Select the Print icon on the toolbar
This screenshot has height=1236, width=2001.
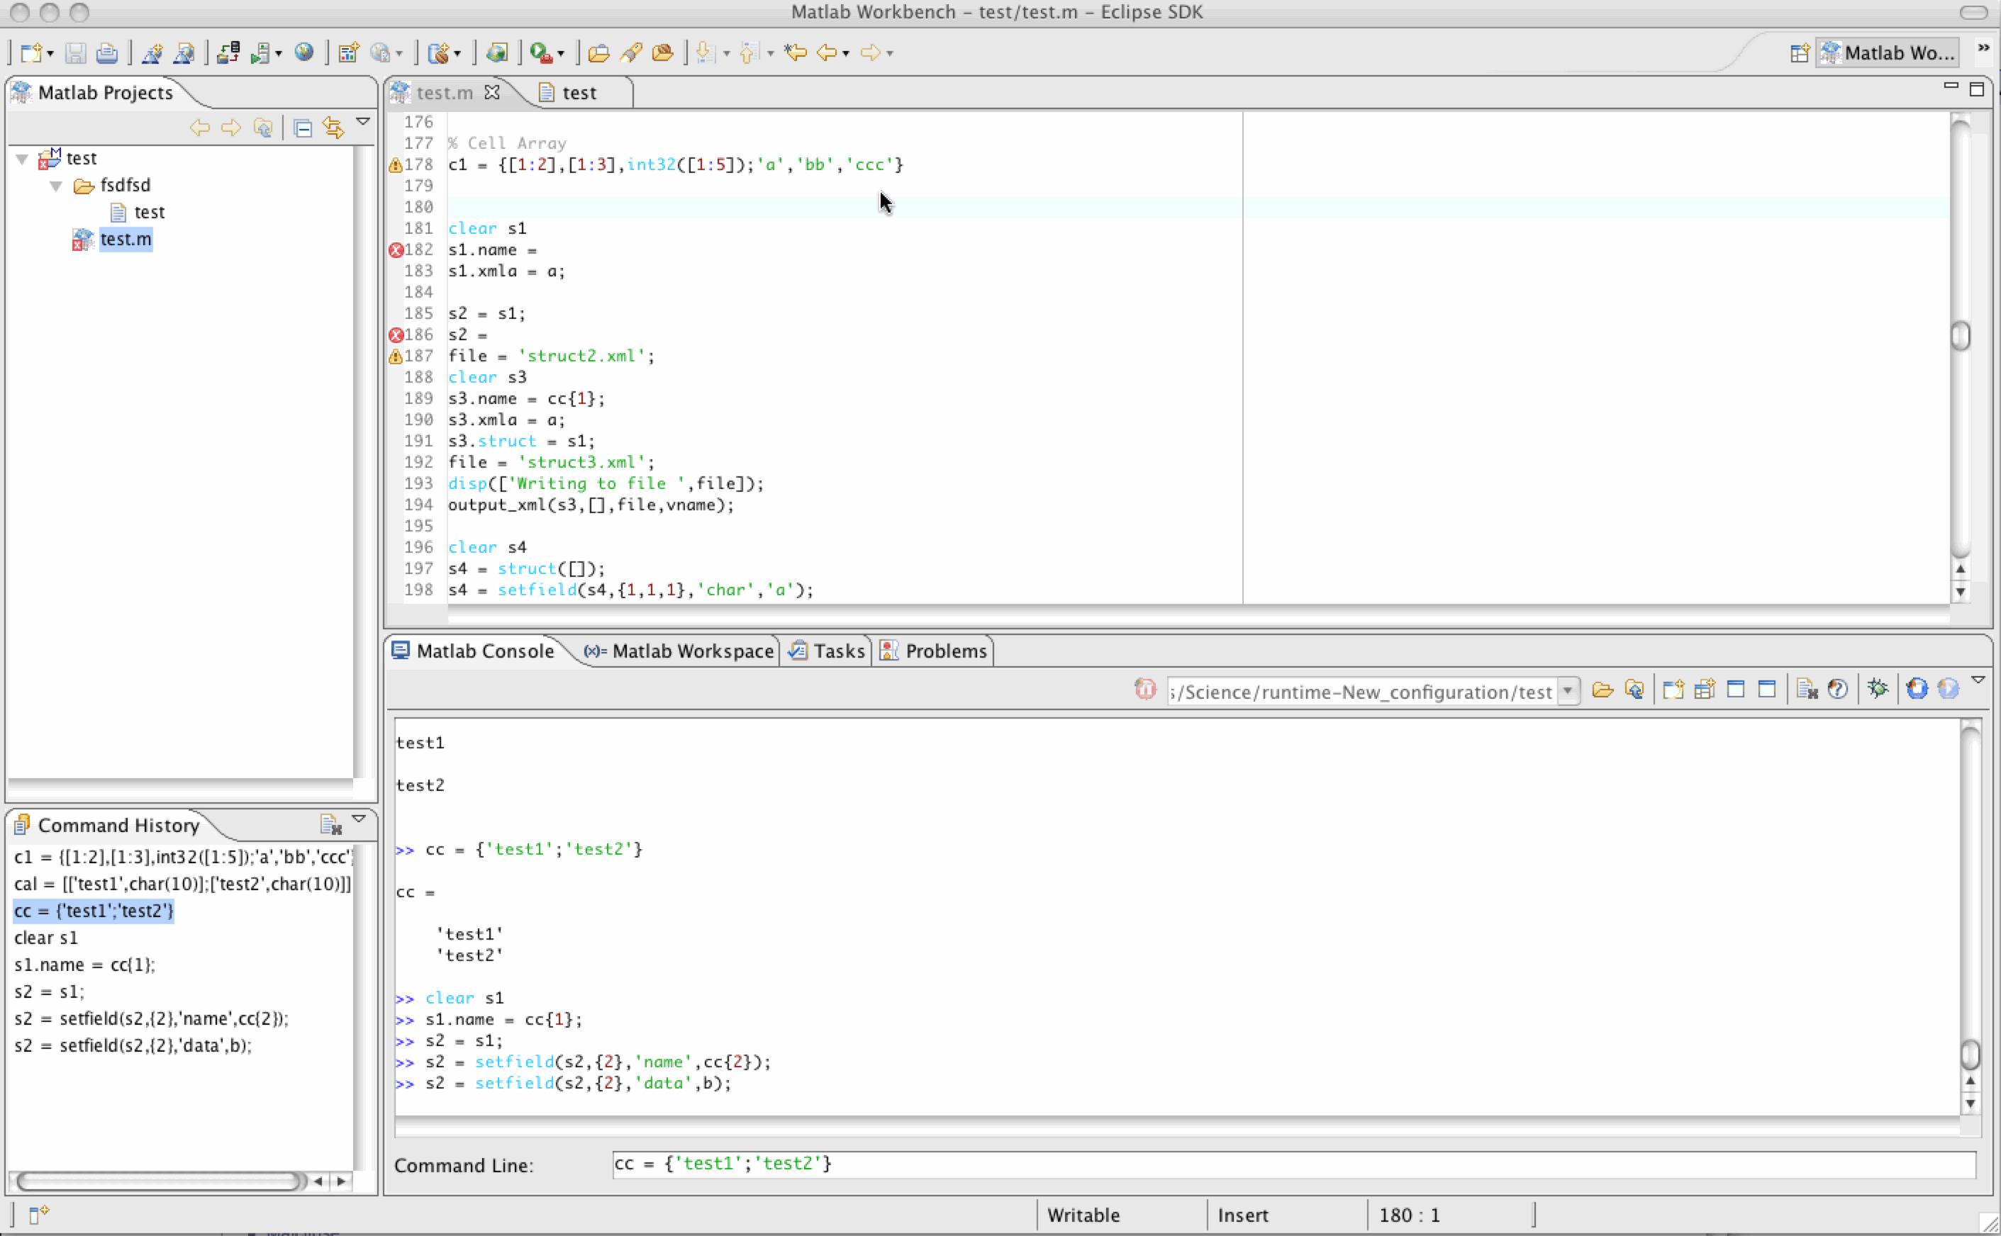point(107,52)
